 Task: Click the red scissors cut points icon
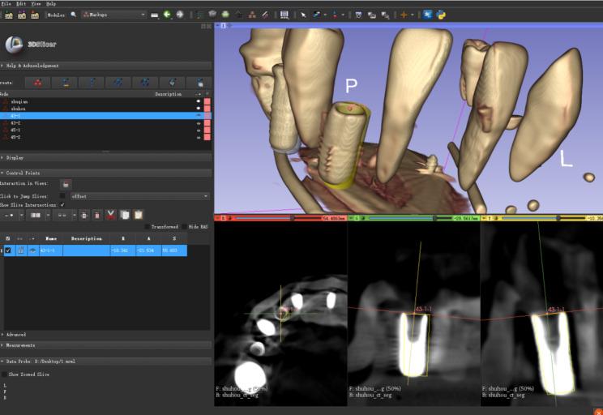[x=111, y=215]
